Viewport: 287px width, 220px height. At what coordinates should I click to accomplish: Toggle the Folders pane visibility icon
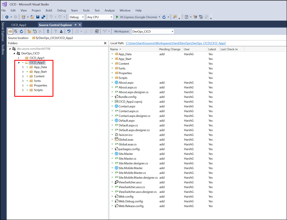coord(10,31)
